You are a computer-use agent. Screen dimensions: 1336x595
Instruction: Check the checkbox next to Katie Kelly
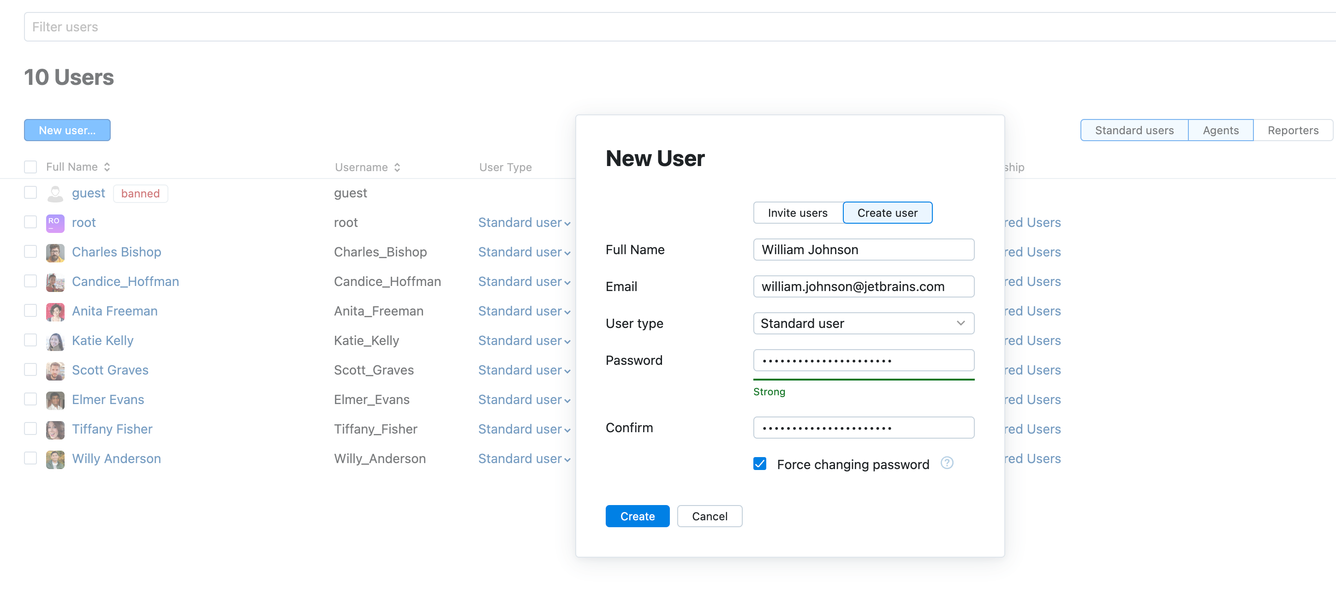pyautogui.click(x=30, y=340)
